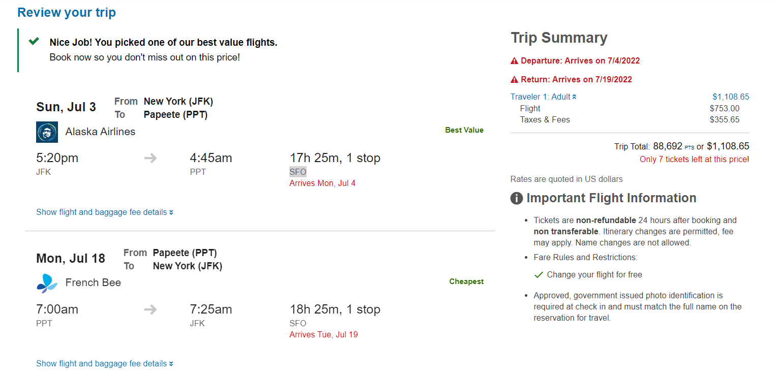The image size is (774, 375).
Task: Click the info icon next to Important Flight Information
Action: pyautogui.click(x=516, y=198)
